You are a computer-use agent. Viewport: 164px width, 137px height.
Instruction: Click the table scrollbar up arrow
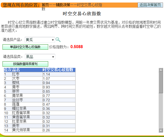point(161,70)
